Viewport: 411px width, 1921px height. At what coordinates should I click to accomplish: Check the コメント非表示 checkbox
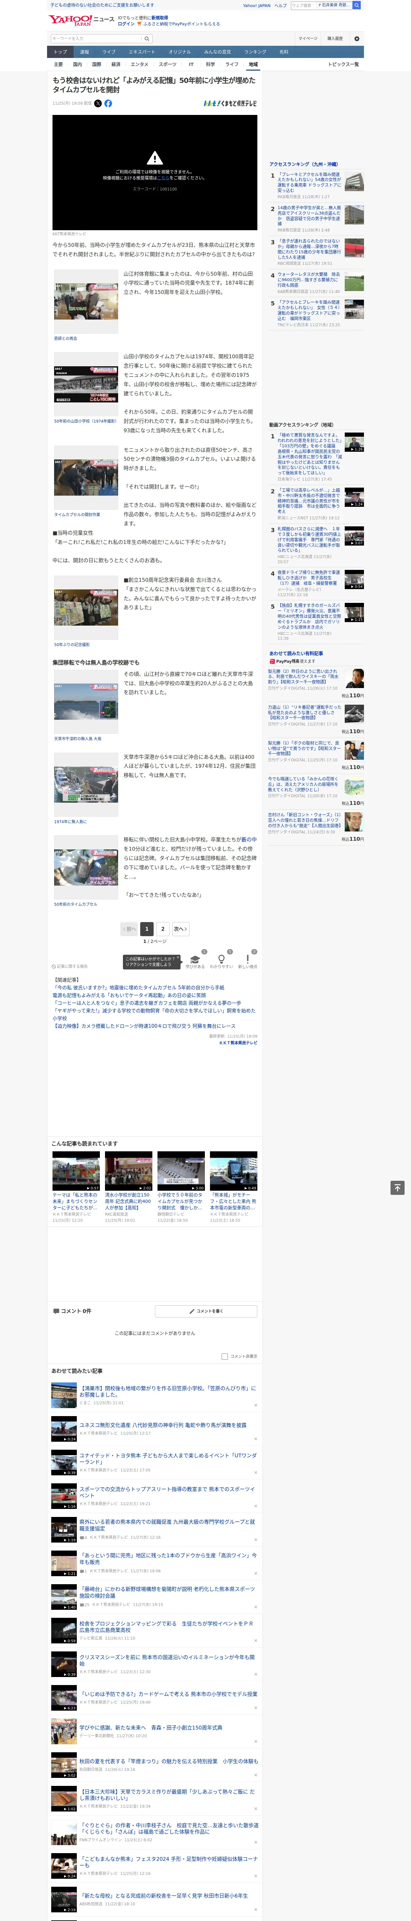point(224,1357)
